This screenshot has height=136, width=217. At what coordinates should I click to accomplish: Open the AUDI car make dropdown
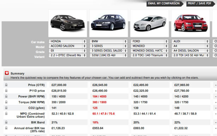(x=191, y=41)
